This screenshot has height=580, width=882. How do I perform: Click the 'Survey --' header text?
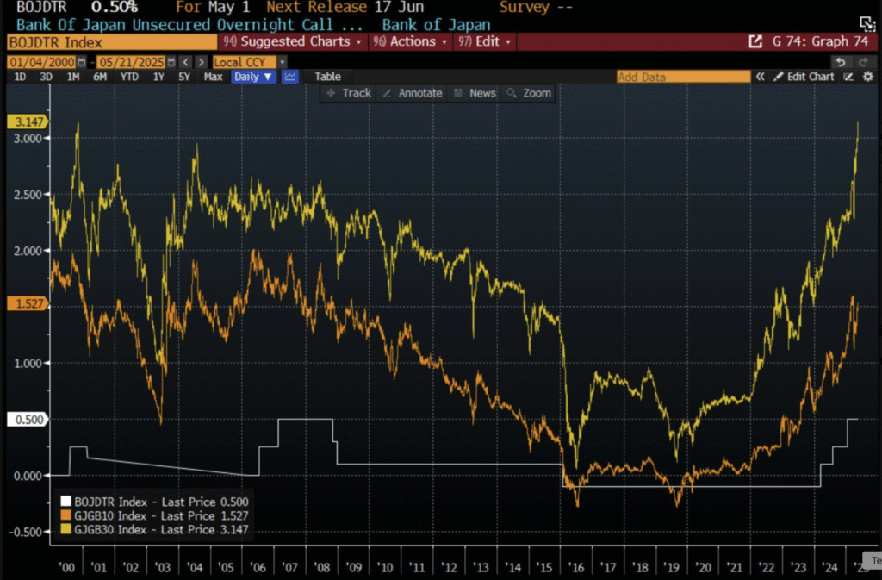(x=536, y=7)
